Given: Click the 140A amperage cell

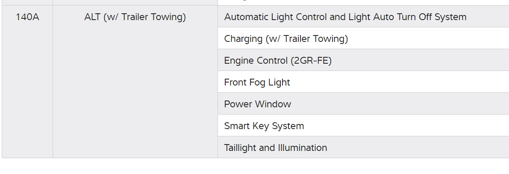Looking at the screenshot, I should point(27,18).
